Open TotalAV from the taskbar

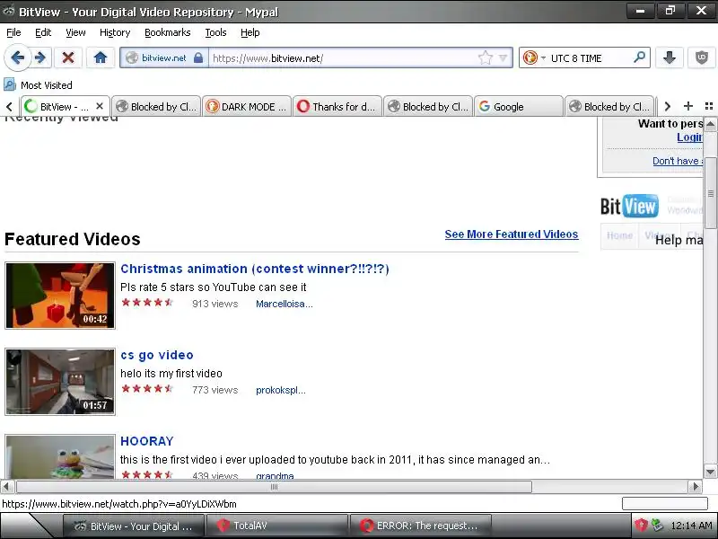(277, 526)
